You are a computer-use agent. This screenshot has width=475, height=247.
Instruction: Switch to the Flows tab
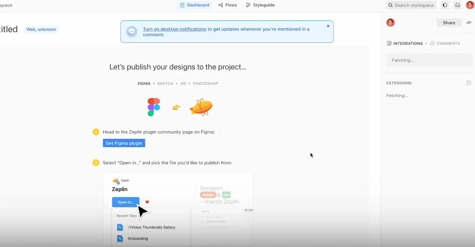[228, 5]
